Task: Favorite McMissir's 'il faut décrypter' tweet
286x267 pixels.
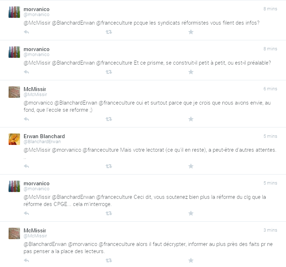Action: (x=191, y=260)
